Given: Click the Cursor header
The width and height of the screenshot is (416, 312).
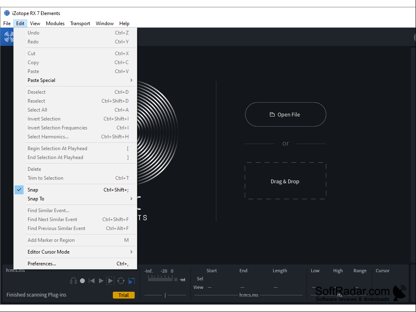Looking at the screenshot, I should point(382,271).
